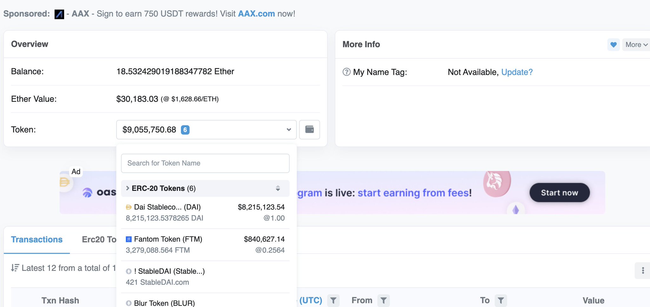Image resolution: width=650 pixels, height=307 pixels.
Task: Click the Fantom Token logo icon
Action: (x=129, y=239)
